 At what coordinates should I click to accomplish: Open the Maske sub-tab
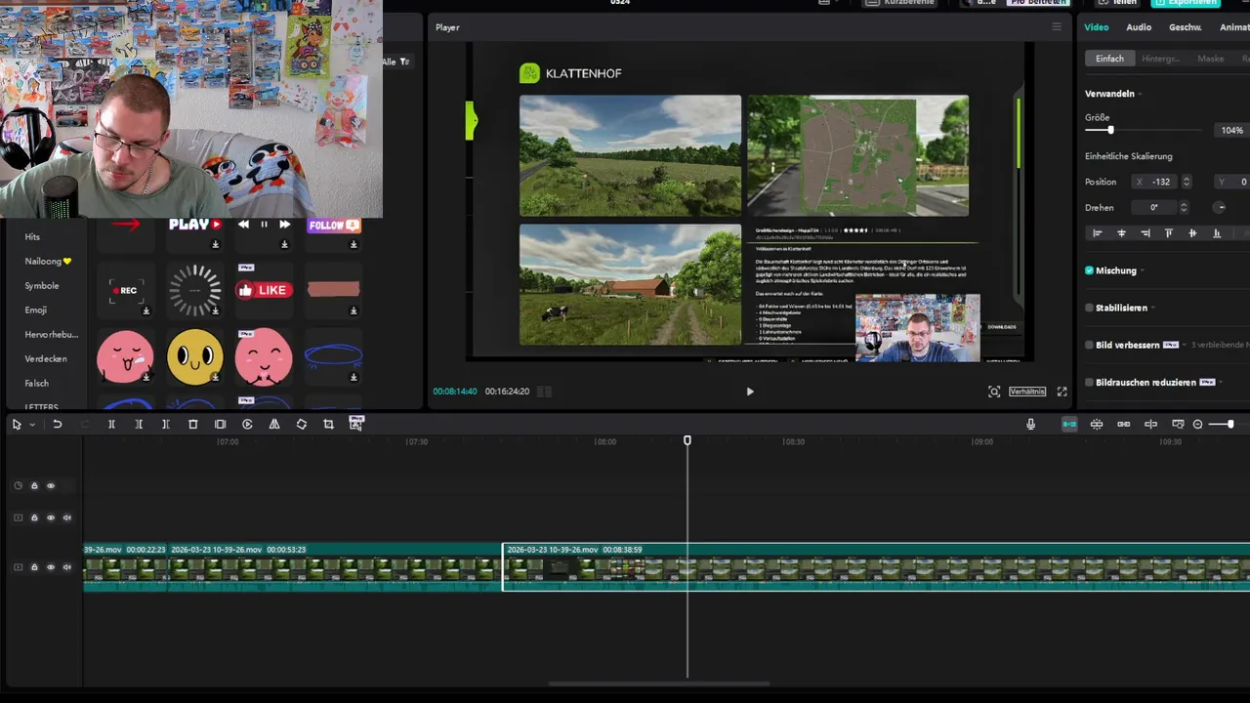coord(1211,59)
